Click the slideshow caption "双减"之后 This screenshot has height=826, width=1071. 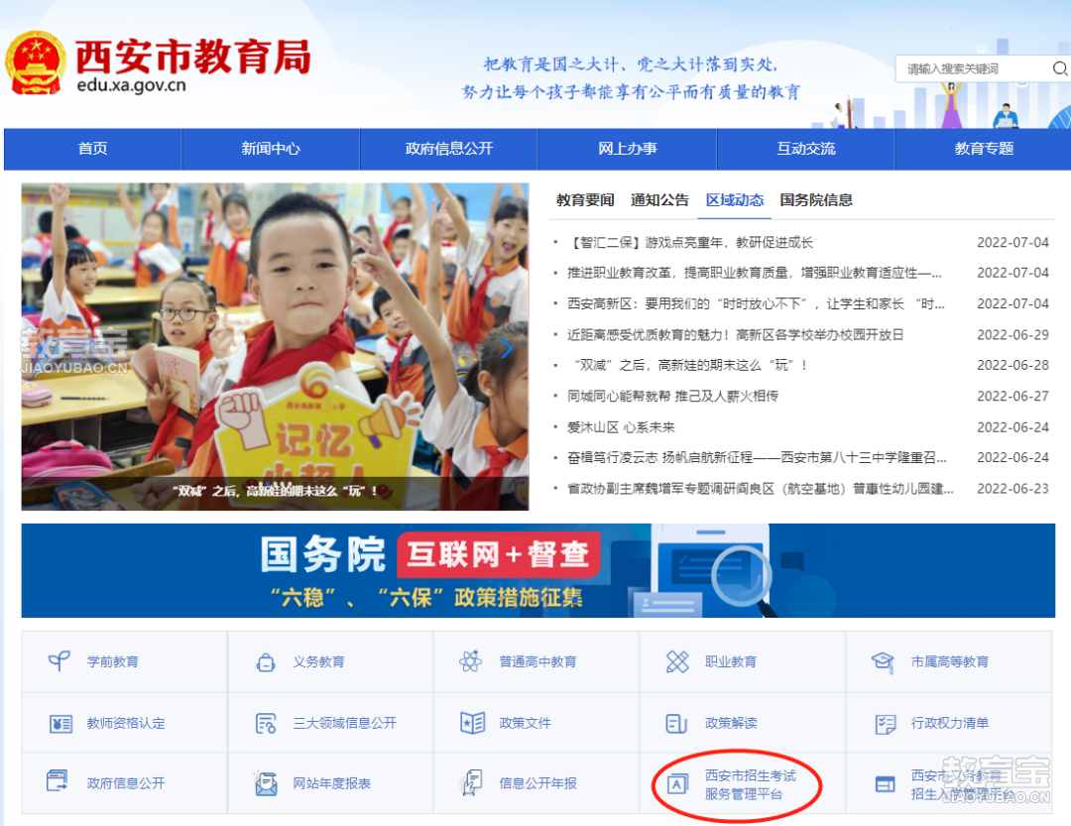pyautogui.click(x=275, y=491)
